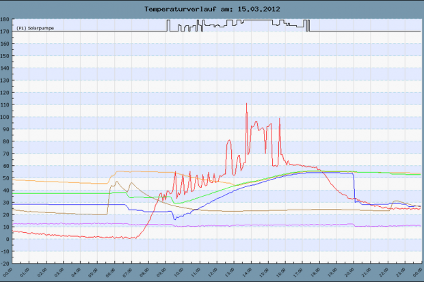424x282 pixels.
Task: Click the x-axis time label 23:00
Action: [399, 272]
